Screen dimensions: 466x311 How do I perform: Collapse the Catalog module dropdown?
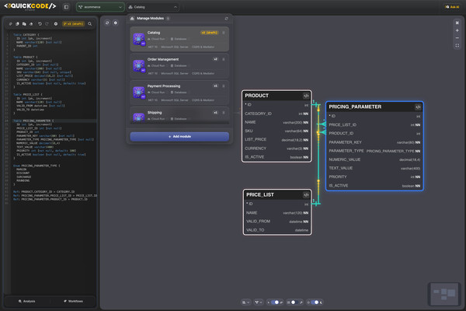153,7
